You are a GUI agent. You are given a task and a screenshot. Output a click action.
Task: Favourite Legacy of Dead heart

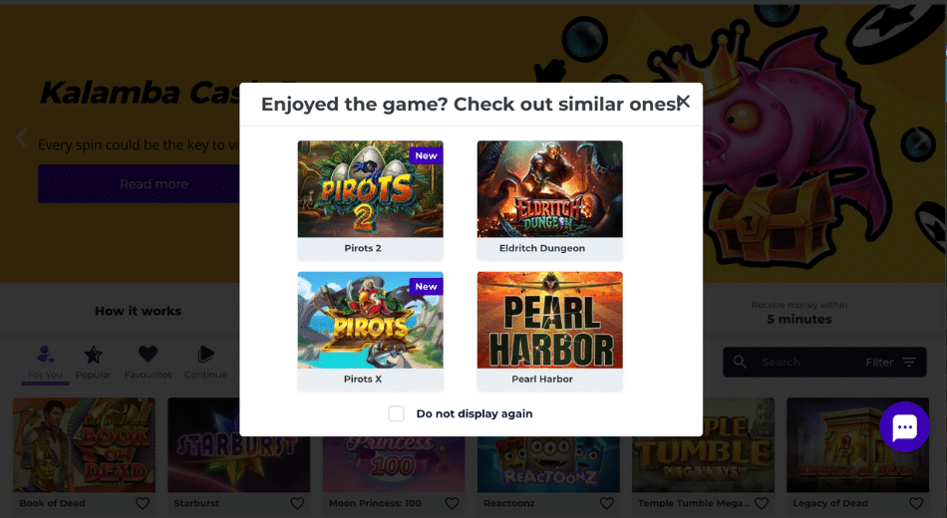916,503
